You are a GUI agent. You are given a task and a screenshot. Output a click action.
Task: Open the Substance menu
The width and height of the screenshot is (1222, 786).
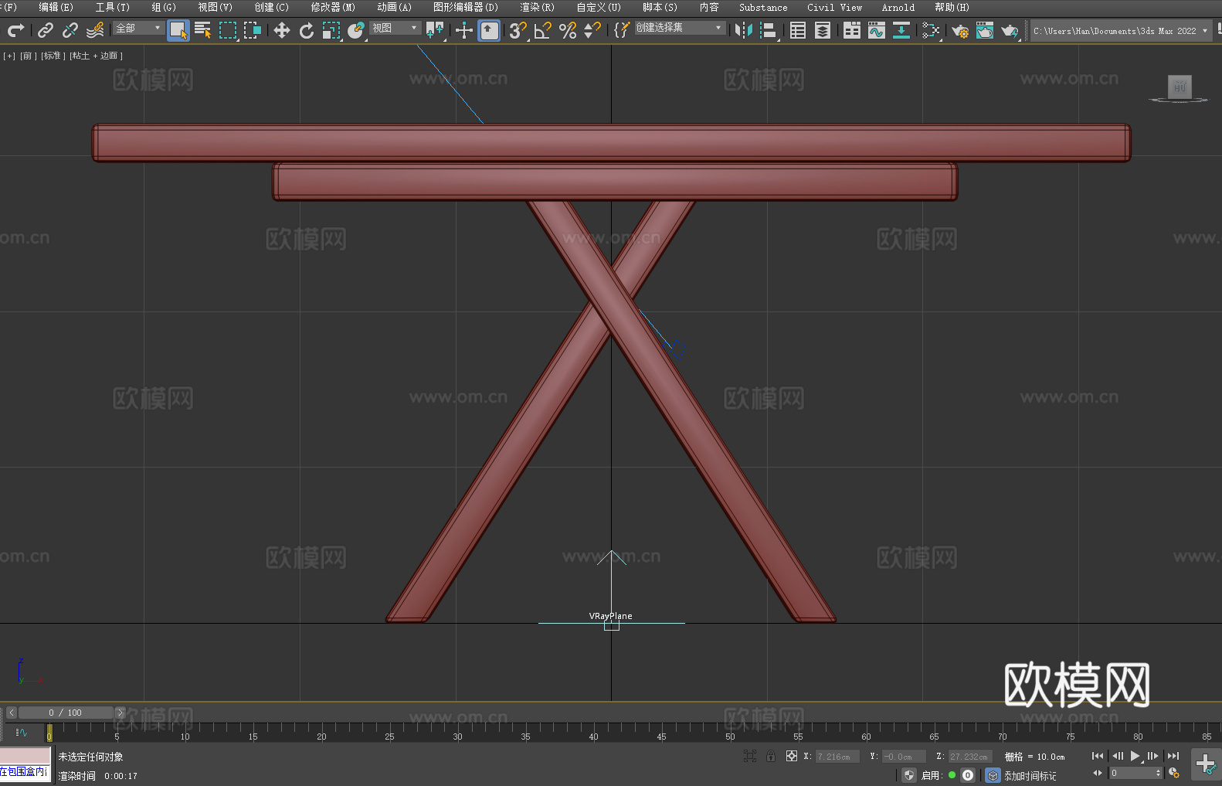tap(763, 7)
